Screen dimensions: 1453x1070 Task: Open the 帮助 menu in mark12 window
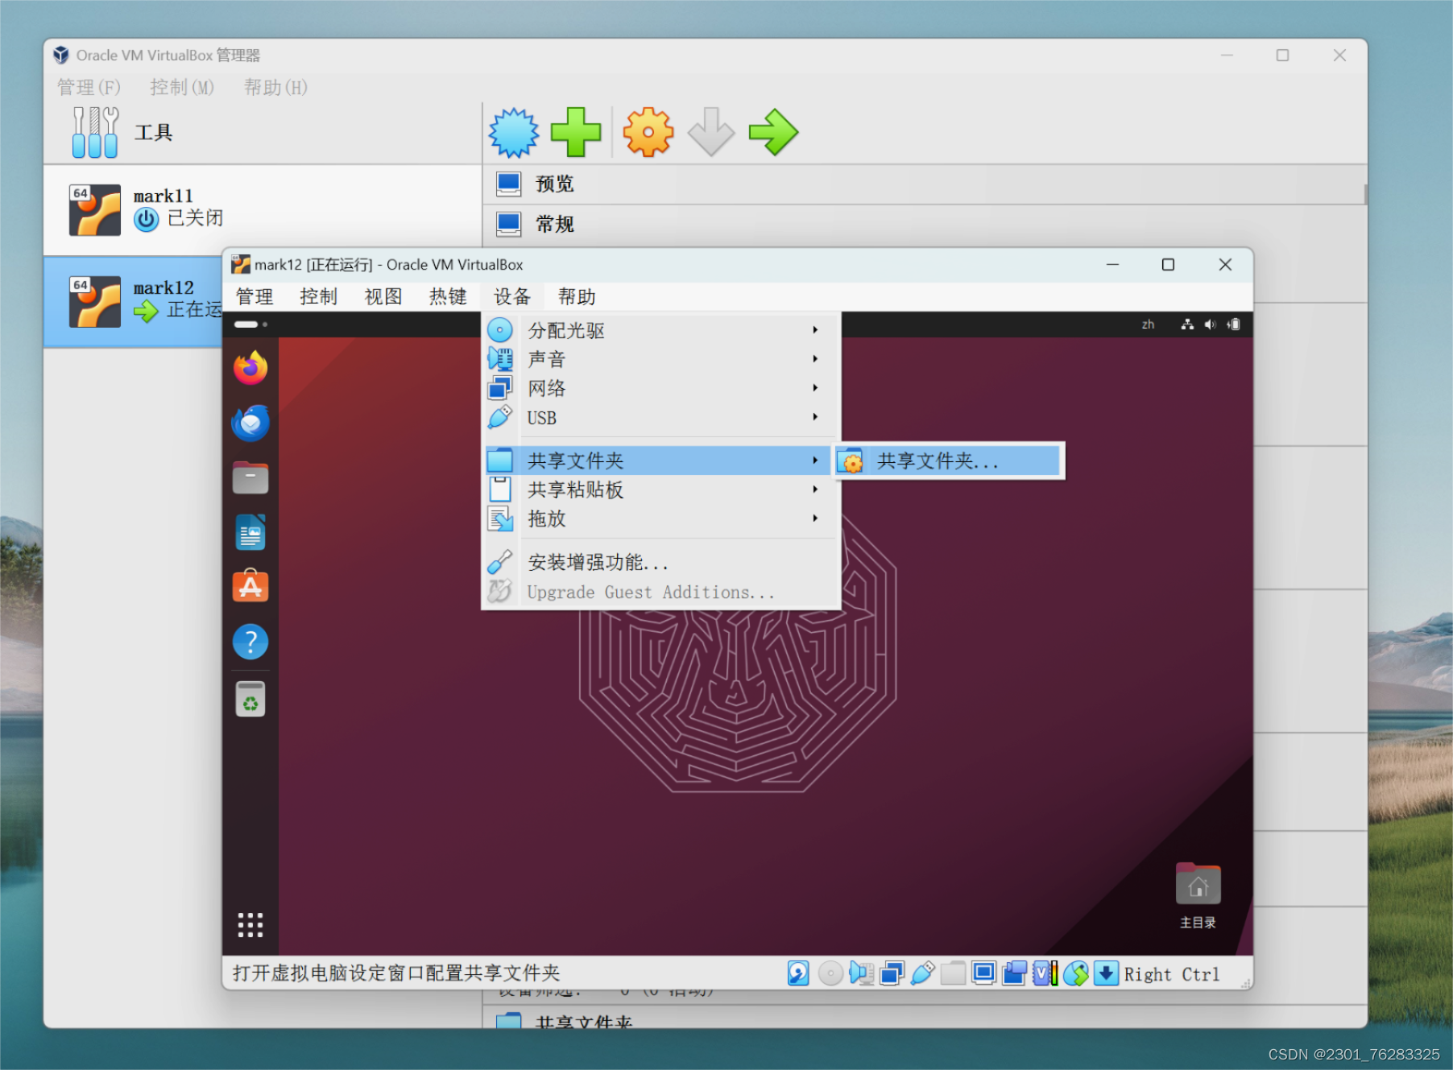coord(577,297)
